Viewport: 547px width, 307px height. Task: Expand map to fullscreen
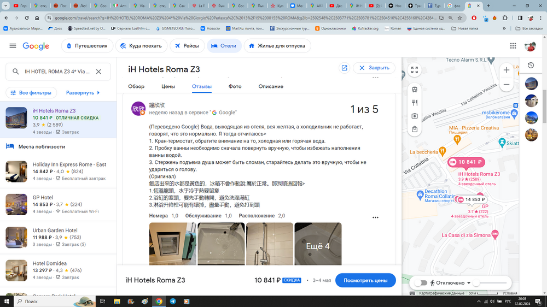[415, 70]
